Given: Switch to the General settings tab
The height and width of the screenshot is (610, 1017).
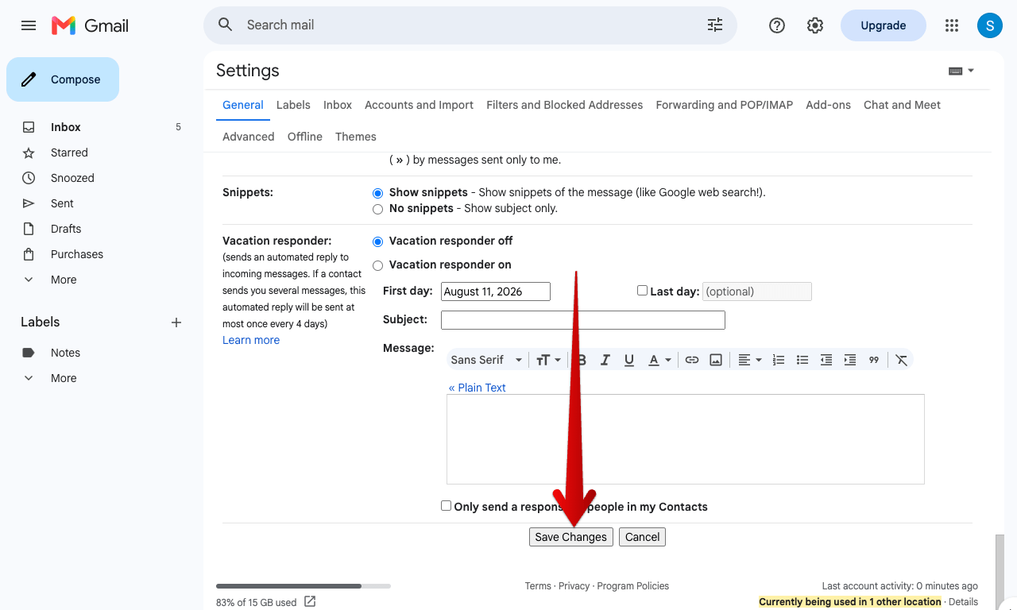Looking at the screenshot, I should (x=243, y=105).
